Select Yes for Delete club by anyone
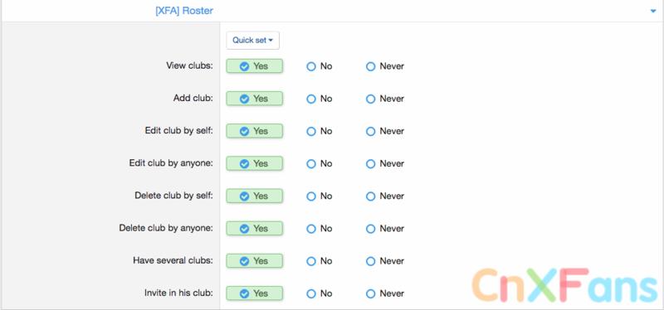The width and height of the screenshot is (664, 310). (255, 229)
